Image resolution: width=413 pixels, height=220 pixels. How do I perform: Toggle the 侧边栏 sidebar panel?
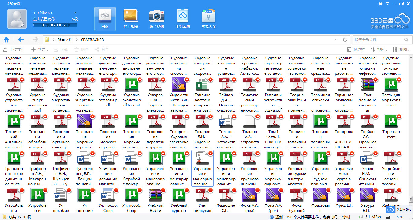(356, 50)
